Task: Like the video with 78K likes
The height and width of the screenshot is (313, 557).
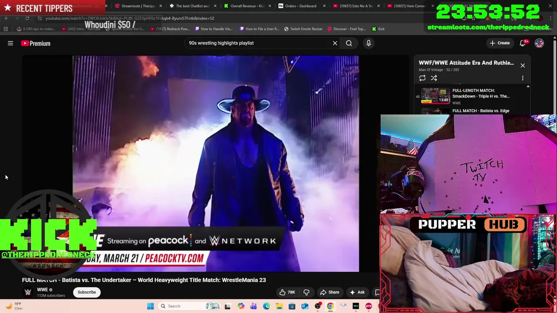Action: pos(287,292)
